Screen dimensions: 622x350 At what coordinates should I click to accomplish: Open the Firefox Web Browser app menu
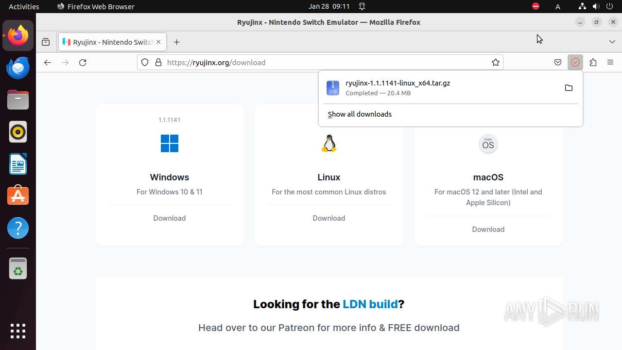[96, 6]
